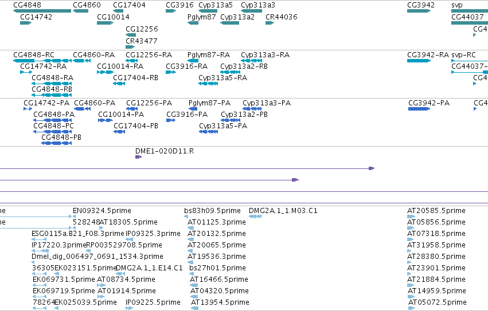Click protein CG4860-PA
Viewport: 488px width, 311px height.
click(x=95, y=103)
